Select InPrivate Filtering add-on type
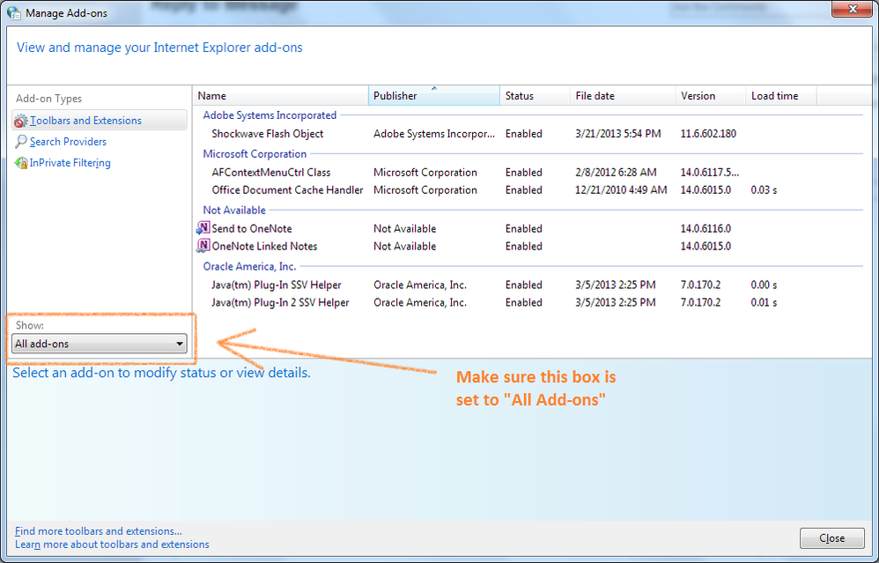 click(x=70, y=163)
